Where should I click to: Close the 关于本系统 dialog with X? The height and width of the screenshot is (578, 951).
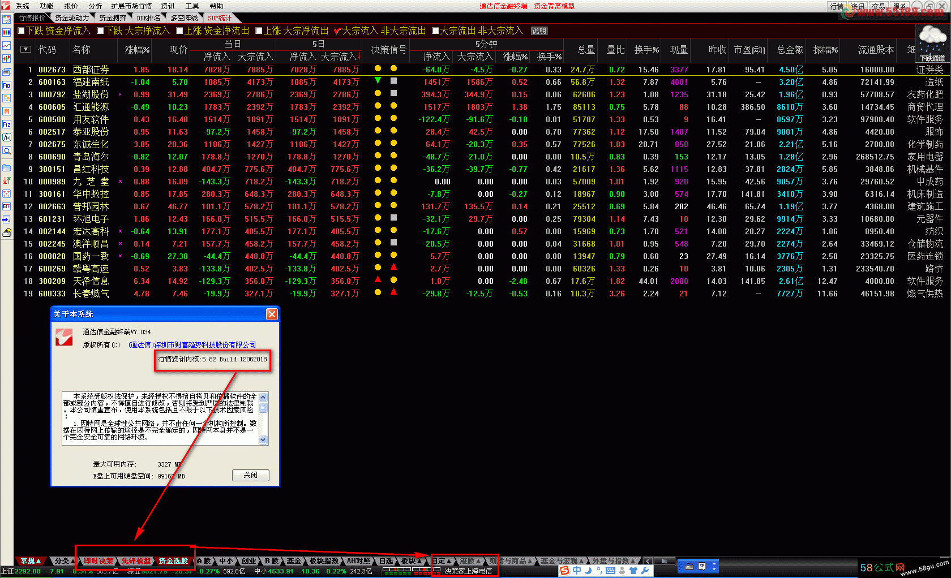pyautogui.click(x=272, y=314)
